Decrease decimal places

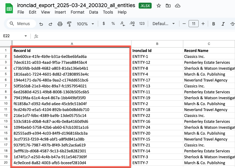[x=122, y=24]
